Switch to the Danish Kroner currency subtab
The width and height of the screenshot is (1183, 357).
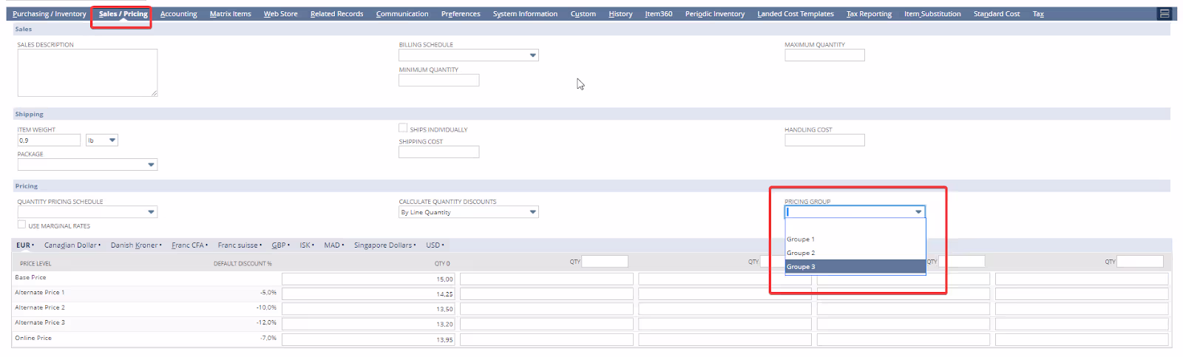[x=135, y=245]
